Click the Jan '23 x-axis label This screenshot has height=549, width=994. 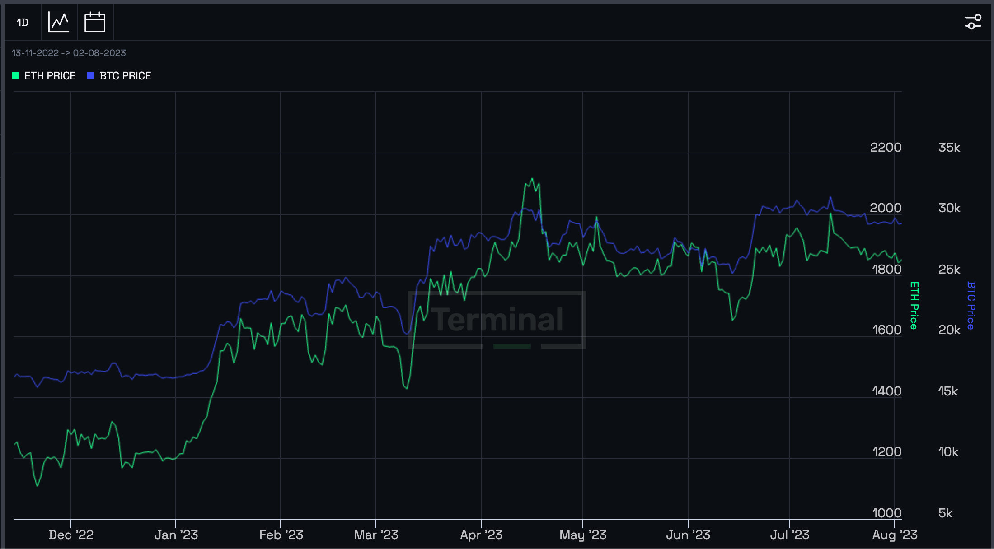click(176, 535)
